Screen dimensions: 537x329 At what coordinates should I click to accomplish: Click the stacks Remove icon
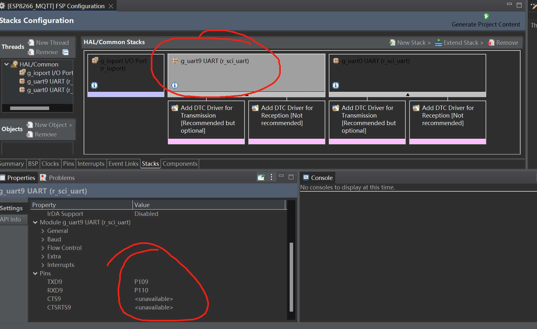coord(491,43)
